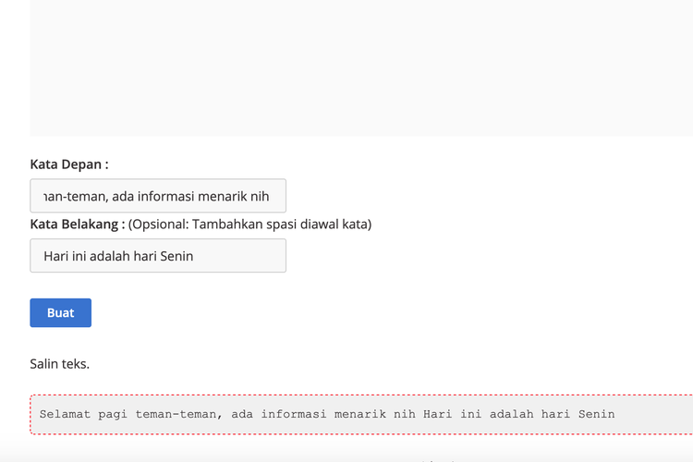Click the word "Senin" in Kata Belakang field
The height and width of the screenshot is (462, 693).
click(174, 256)
